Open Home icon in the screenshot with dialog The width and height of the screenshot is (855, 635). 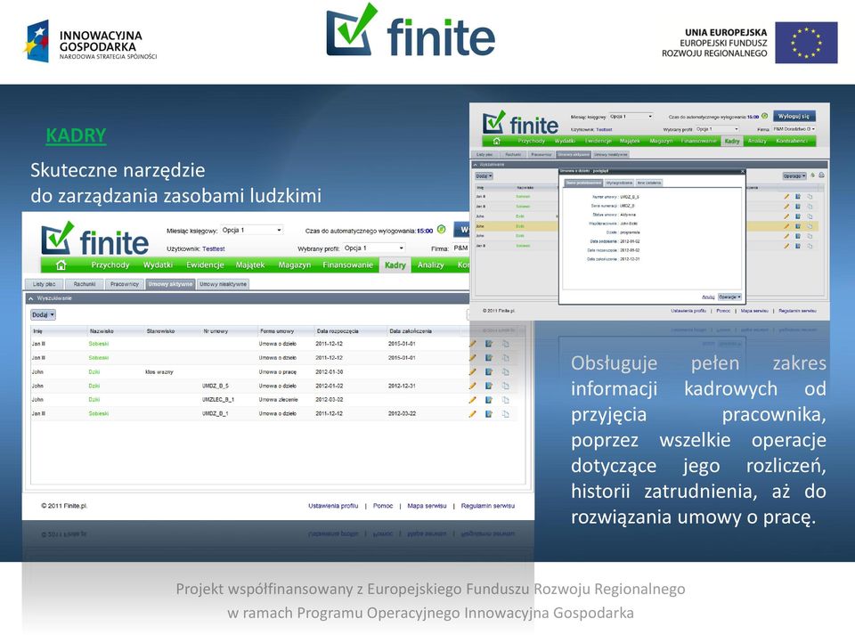point(496,141)
